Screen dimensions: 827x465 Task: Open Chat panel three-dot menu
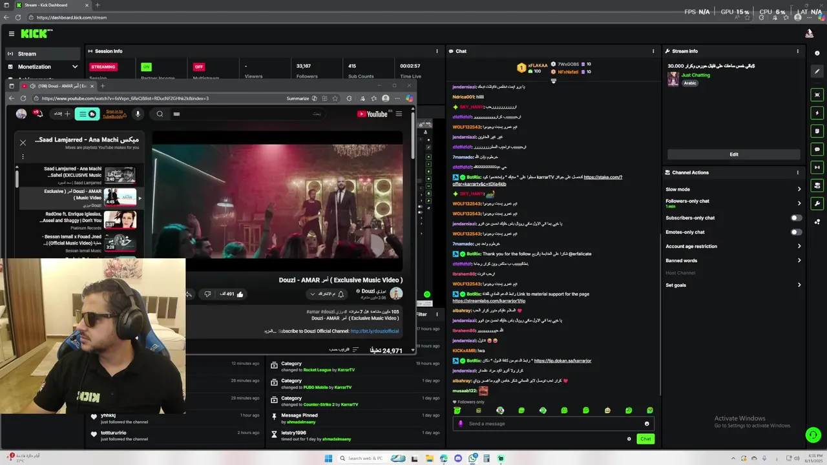[x=653, y=51]
